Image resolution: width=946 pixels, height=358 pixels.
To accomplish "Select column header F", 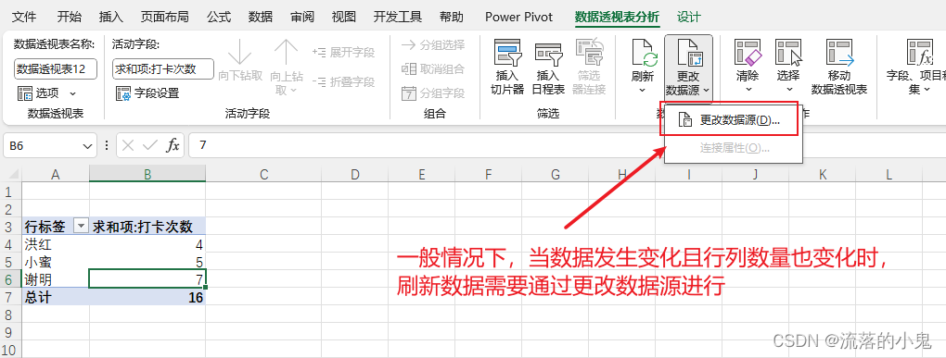I will click(488, 174).
